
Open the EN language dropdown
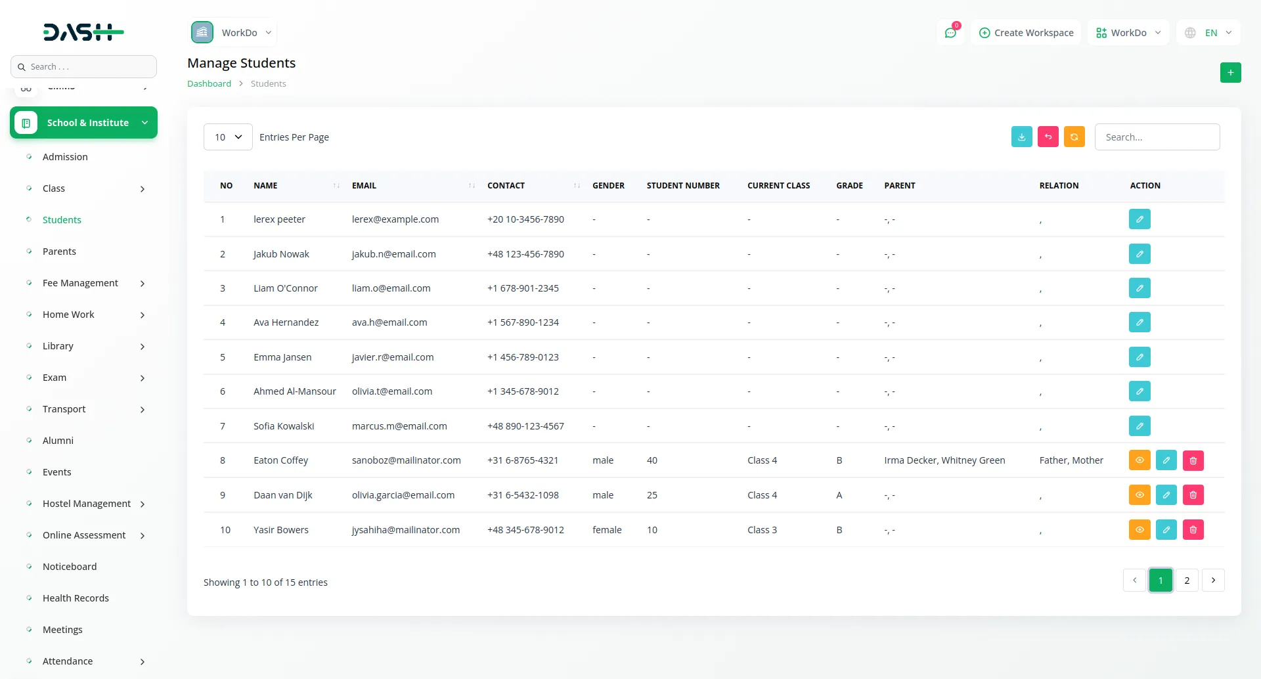[x=1208, y=33]
